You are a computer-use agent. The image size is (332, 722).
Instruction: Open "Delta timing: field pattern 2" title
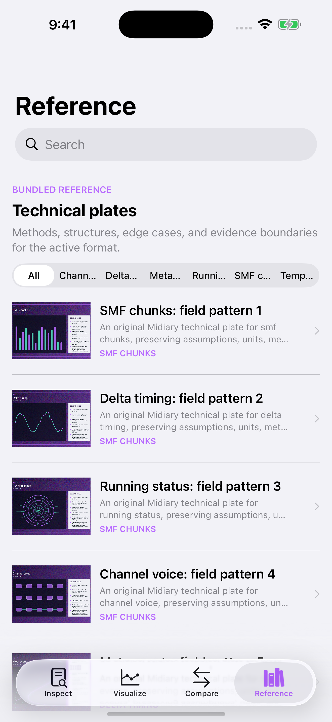point(181,398)
